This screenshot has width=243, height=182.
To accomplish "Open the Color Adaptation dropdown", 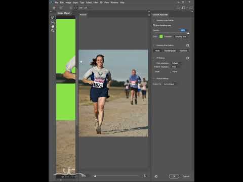I will 177,63.
